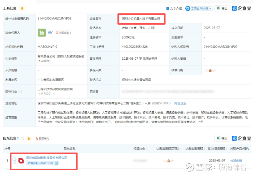Click the bell icon beside 股东信息

[x=29, y=138]
